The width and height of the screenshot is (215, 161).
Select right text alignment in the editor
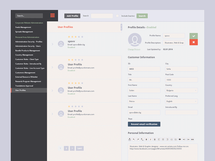point(167,139)
